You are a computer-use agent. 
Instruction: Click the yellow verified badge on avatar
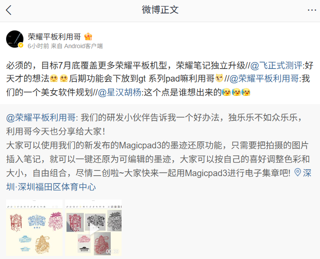pyautogui.click(x=21, y=45)
